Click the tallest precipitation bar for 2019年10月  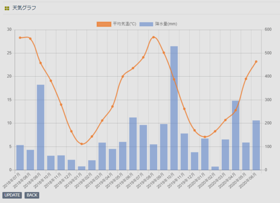click(x=174, y=108)
